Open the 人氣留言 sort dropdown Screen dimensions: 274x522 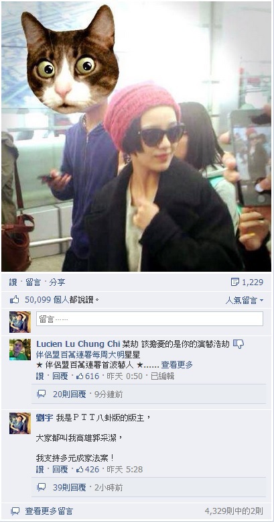coord(244,301)
